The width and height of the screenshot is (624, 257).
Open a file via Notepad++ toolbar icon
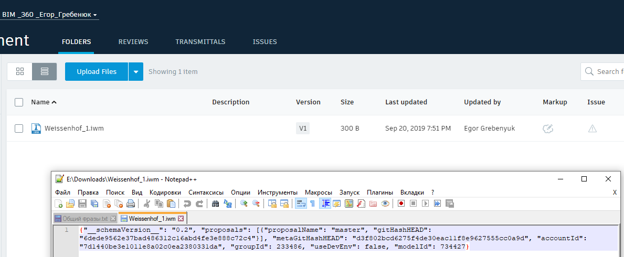[x=70, y=204]
